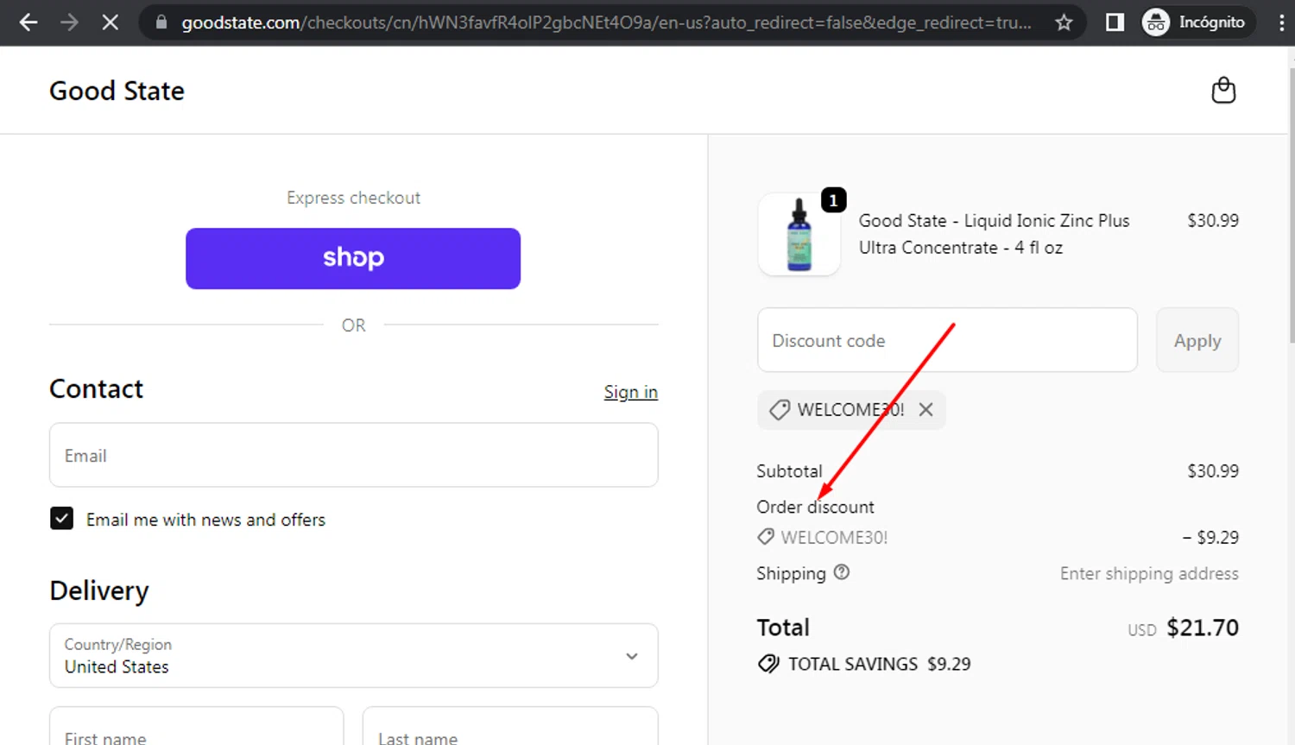Focus the First name field
Image resolution: width=1295 pixels, height=745 pixels.
click(x=196, y=726)
